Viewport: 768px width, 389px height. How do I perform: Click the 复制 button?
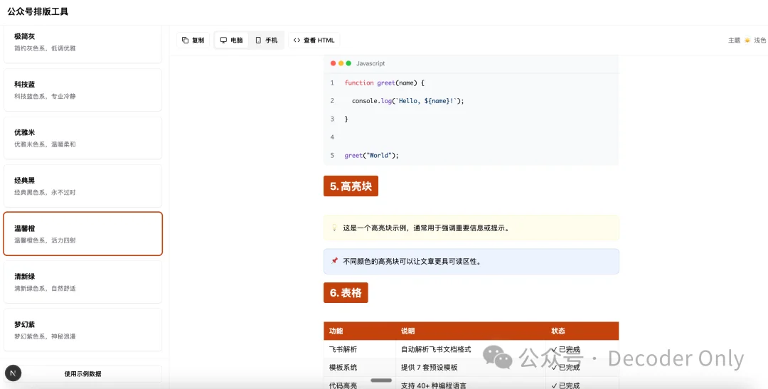[x=193, y=40]
